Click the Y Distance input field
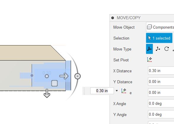This screenshot has width=174, height=124. (161, 81)
